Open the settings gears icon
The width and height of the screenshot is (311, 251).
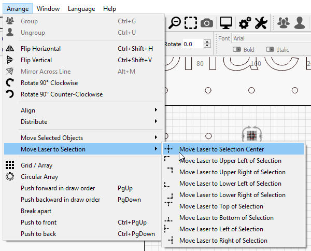(245, 23)
